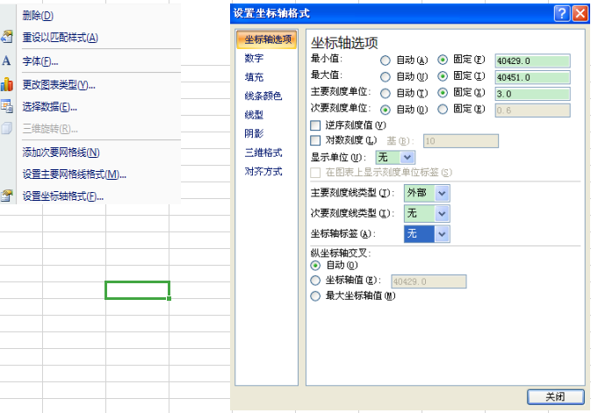The height and width of the screenshot is (413, 591).
Task: Select 自动(T) radio for 主要刻度单位
Action: coord(386,93)
